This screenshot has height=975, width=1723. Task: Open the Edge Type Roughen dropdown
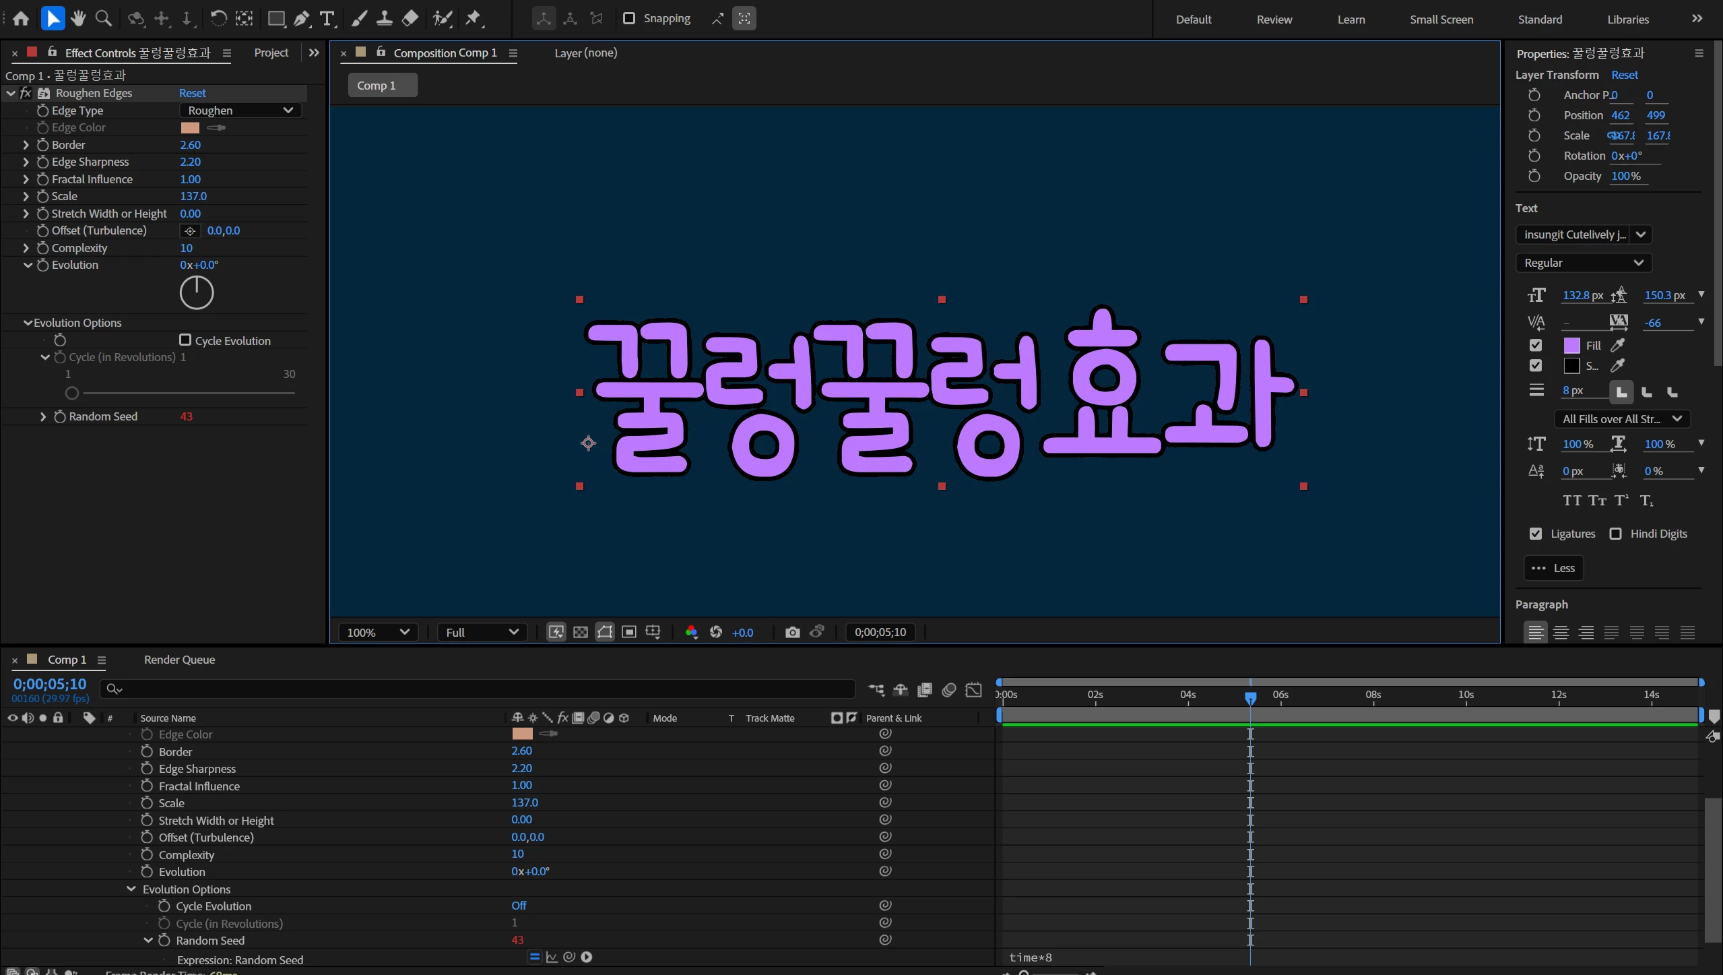(x=240, y=111)
